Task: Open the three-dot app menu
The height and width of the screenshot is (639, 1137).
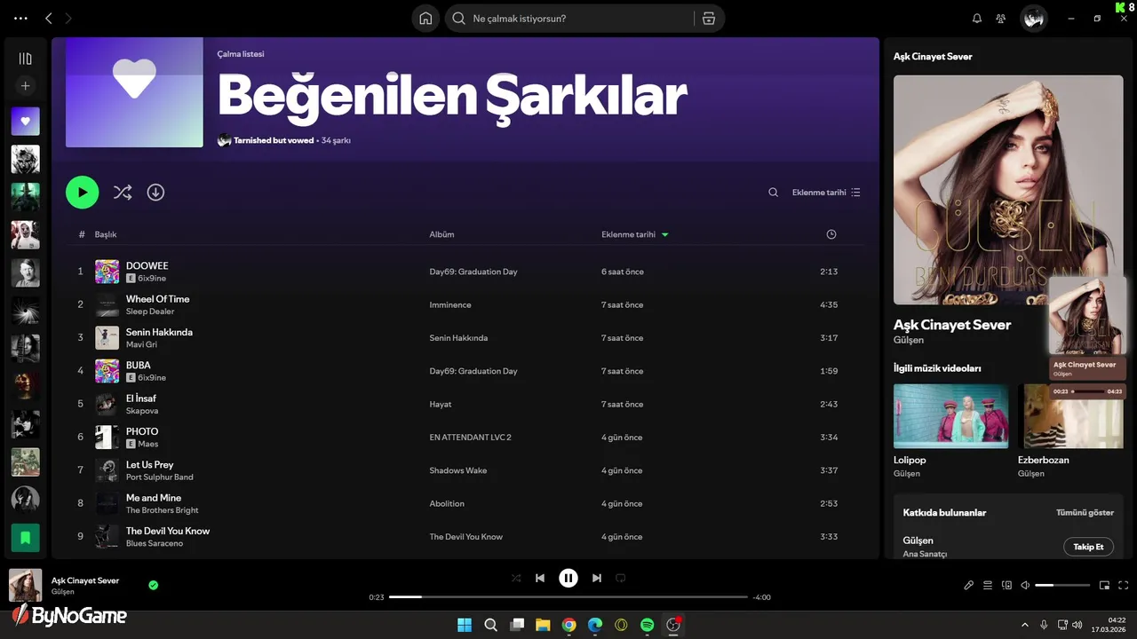Action: point(20,19)
